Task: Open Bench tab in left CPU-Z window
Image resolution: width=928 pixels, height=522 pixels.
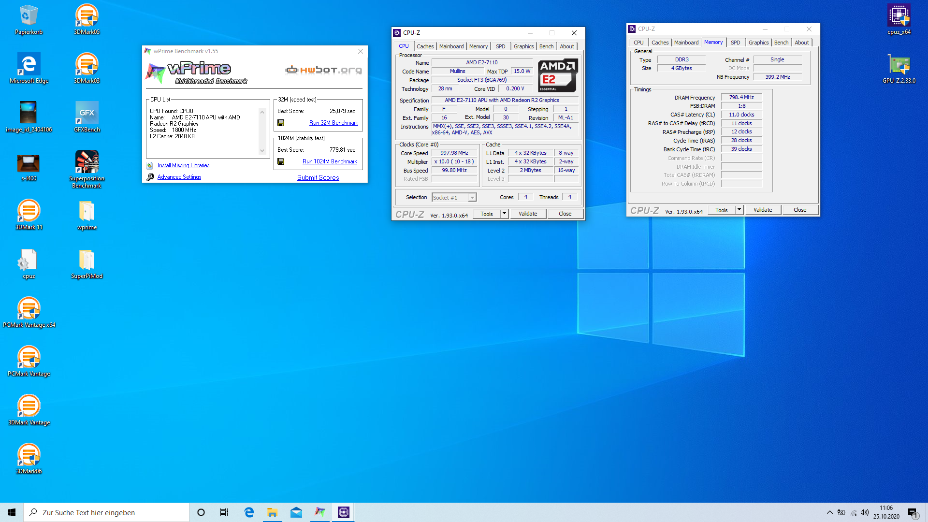Action: click(x=547, y=46)
